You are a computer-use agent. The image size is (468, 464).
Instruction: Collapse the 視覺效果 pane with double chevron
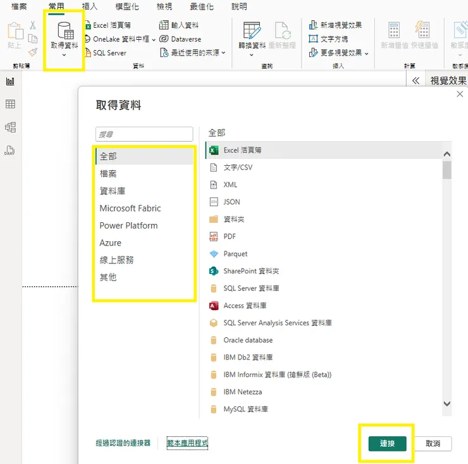(416, 80)
